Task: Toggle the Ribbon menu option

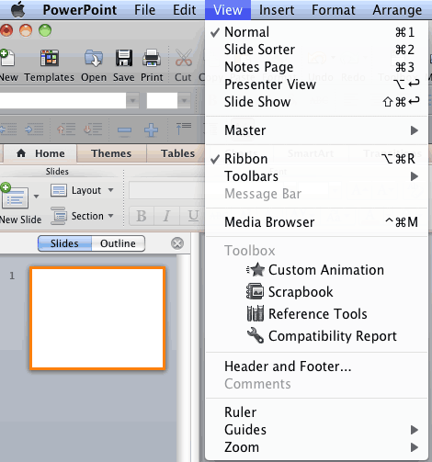Action: click(316, 159)
